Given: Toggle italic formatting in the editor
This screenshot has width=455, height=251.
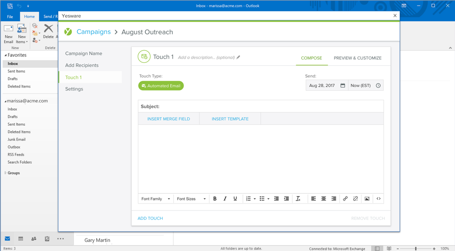Looking at the screenshot, I should [225, 199].
